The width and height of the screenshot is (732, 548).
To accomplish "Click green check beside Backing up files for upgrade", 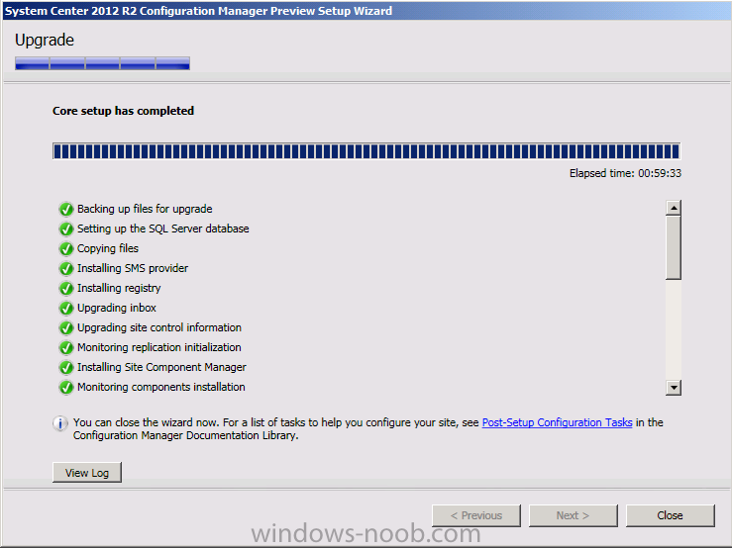I will (66, 209).
